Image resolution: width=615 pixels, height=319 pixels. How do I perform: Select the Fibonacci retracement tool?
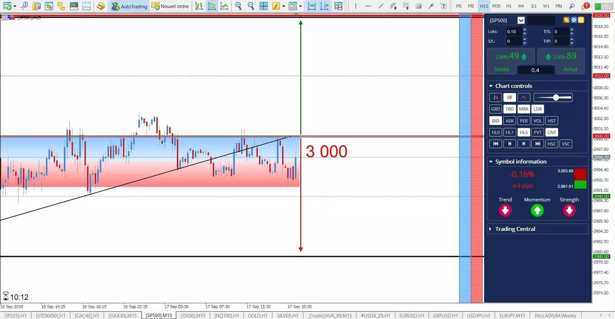pyautogui.click(x=406, y=6)
